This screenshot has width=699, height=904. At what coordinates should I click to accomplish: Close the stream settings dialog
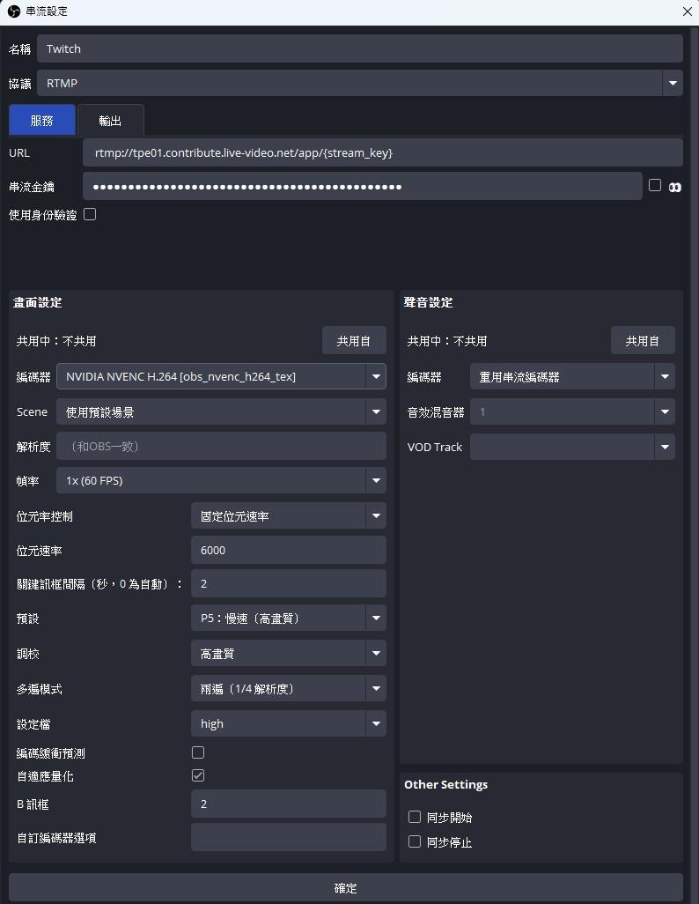687,11
